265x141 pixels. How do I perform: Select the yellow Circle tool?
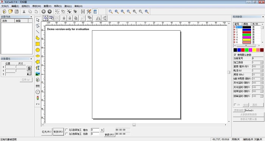point(38,50)
